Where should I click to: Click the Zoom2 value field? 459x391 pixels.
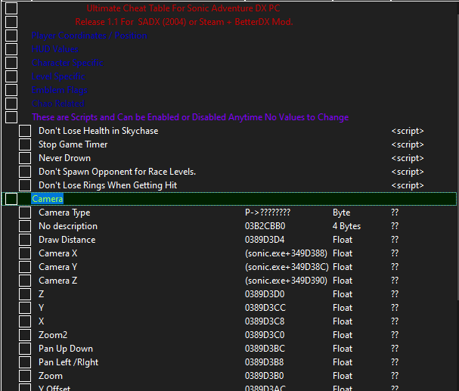(x=394, y=335)
